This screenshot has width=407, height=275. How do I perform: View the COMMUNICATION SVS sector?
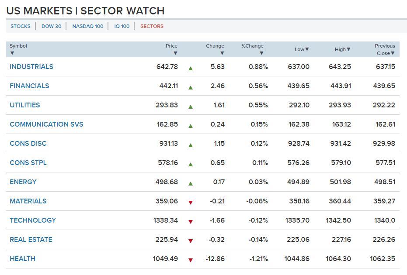46,124
